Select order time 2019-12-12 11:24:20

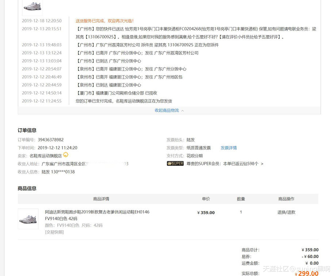pyautogui.click(x=57, y=148)
